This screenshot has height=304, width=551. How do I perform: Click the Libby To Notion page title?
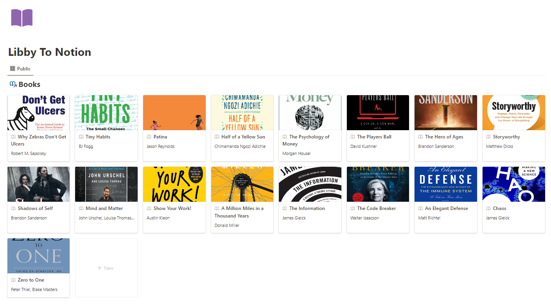coord(50,52)
